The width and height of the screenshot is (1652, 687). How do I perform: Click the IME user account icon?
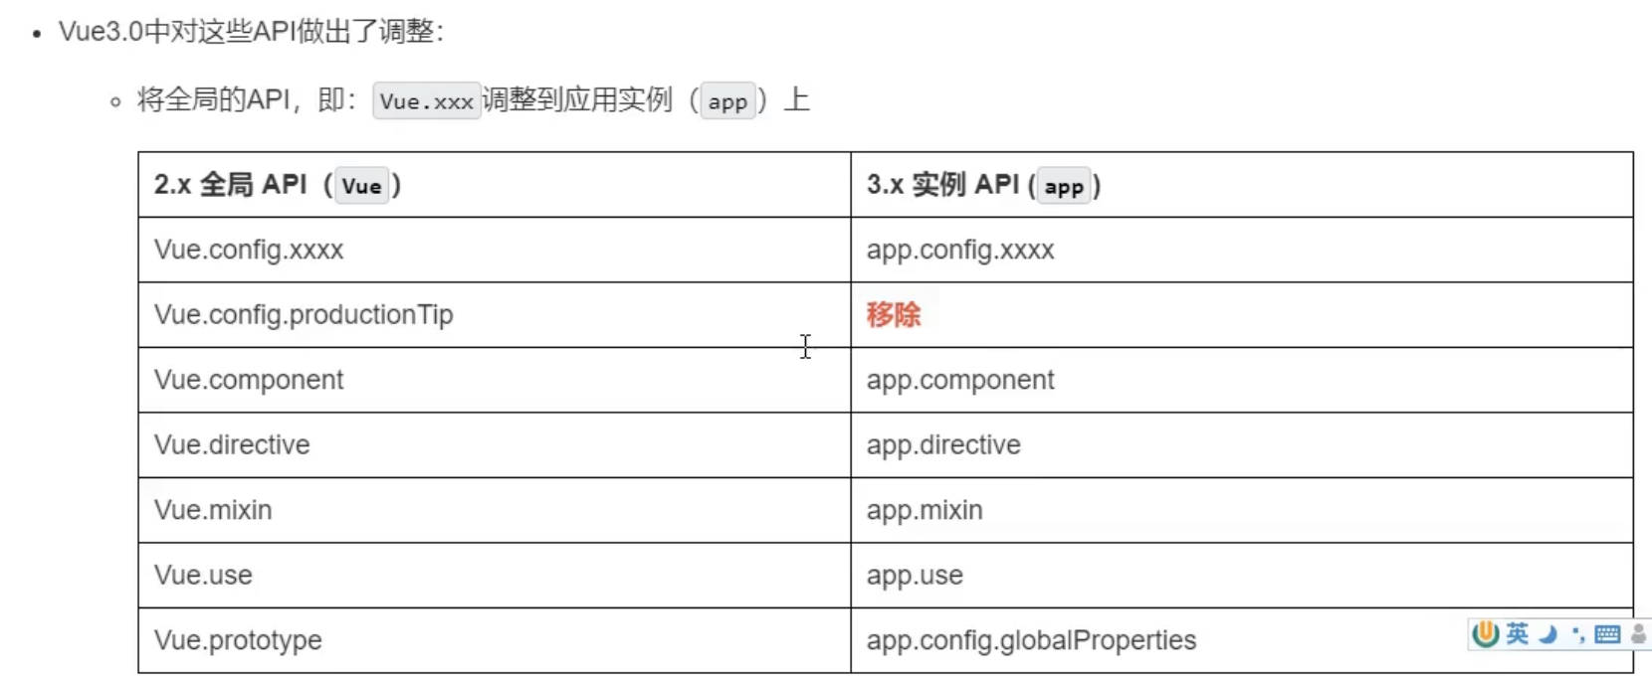[x=1638, y=634]
